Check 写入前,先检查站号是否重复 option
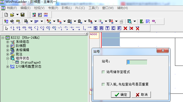The width and height of the screenshot is (183, 102). point(103,84)
